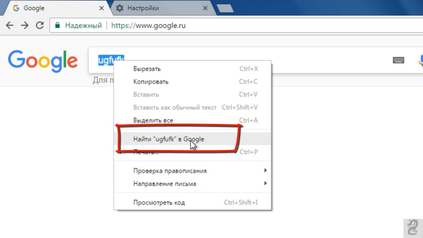The image size is (423, 238).
Task: Start voice search with the microphone icon
Action: click(420, 60)
